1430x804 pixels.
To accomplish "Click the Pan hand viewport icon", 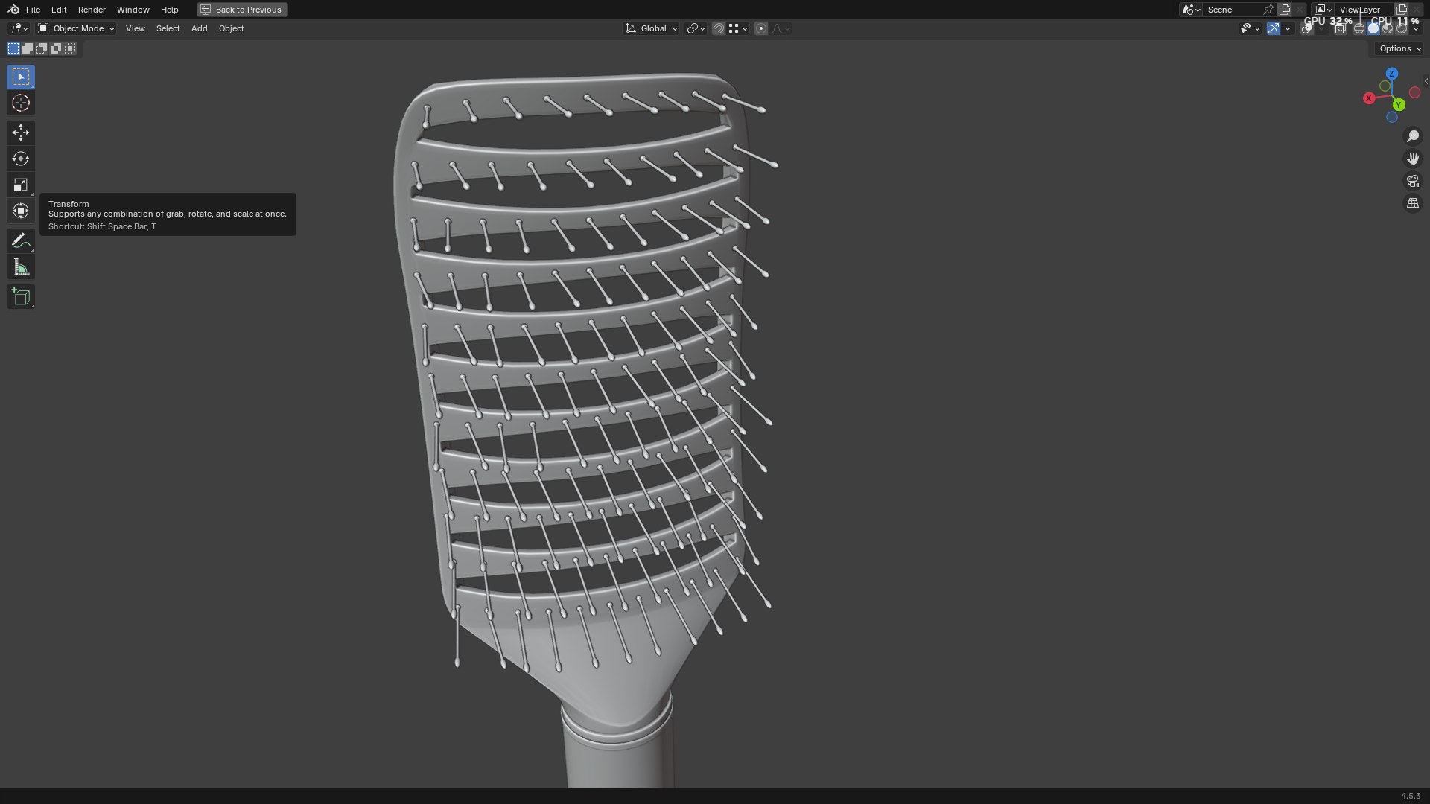I will pos(1413,159).
